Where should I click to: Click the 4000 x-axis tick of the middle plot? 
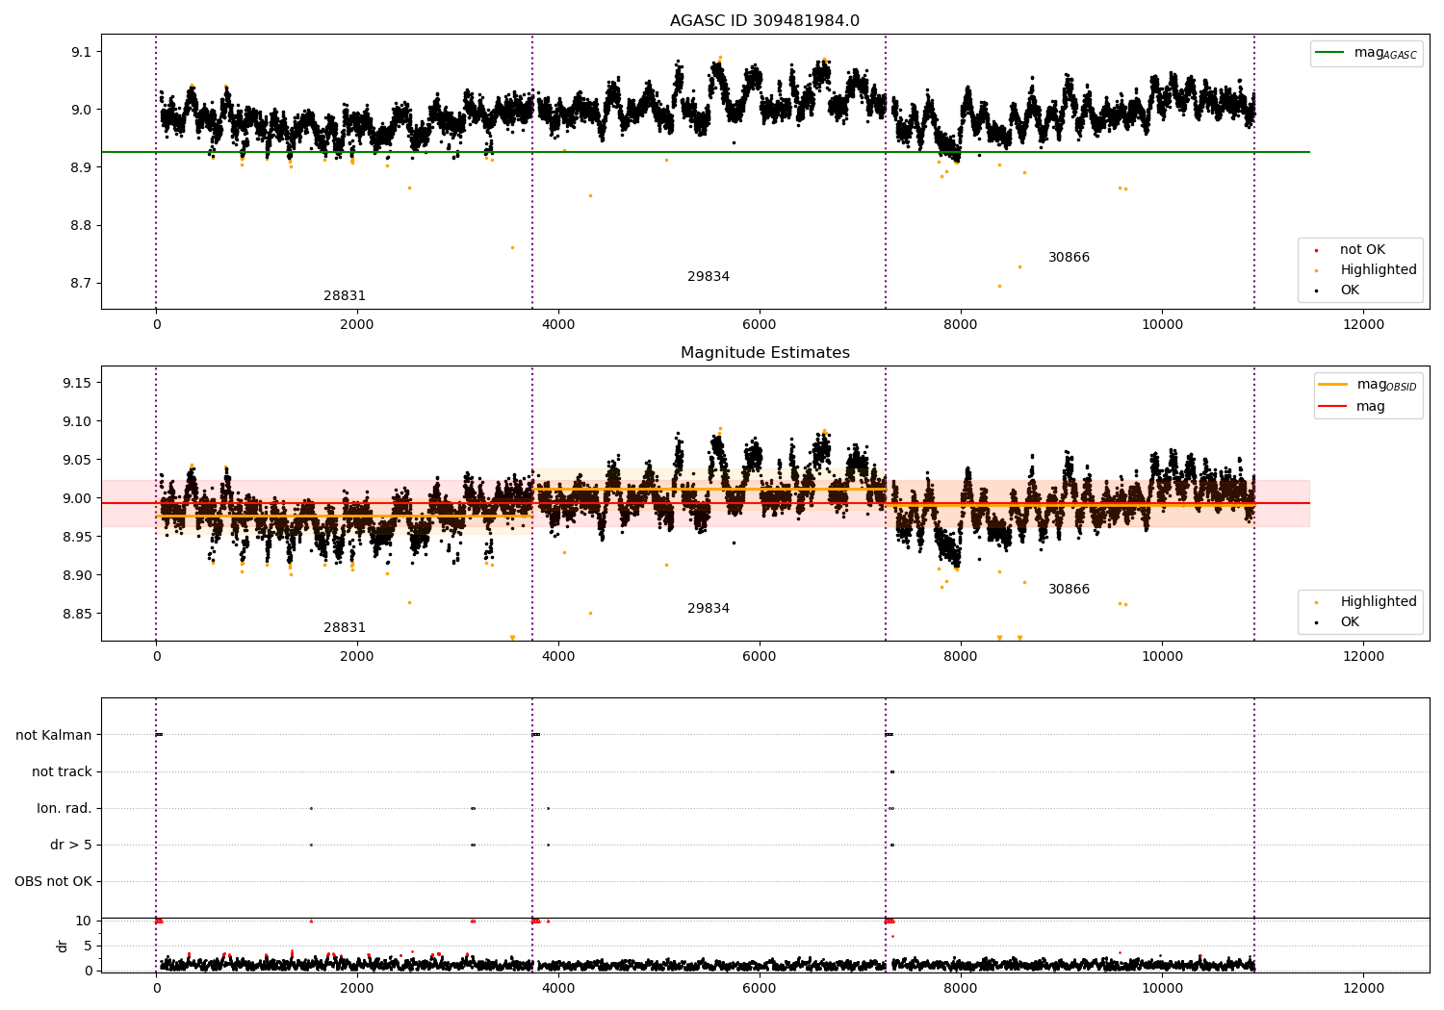tap(558, 657)
